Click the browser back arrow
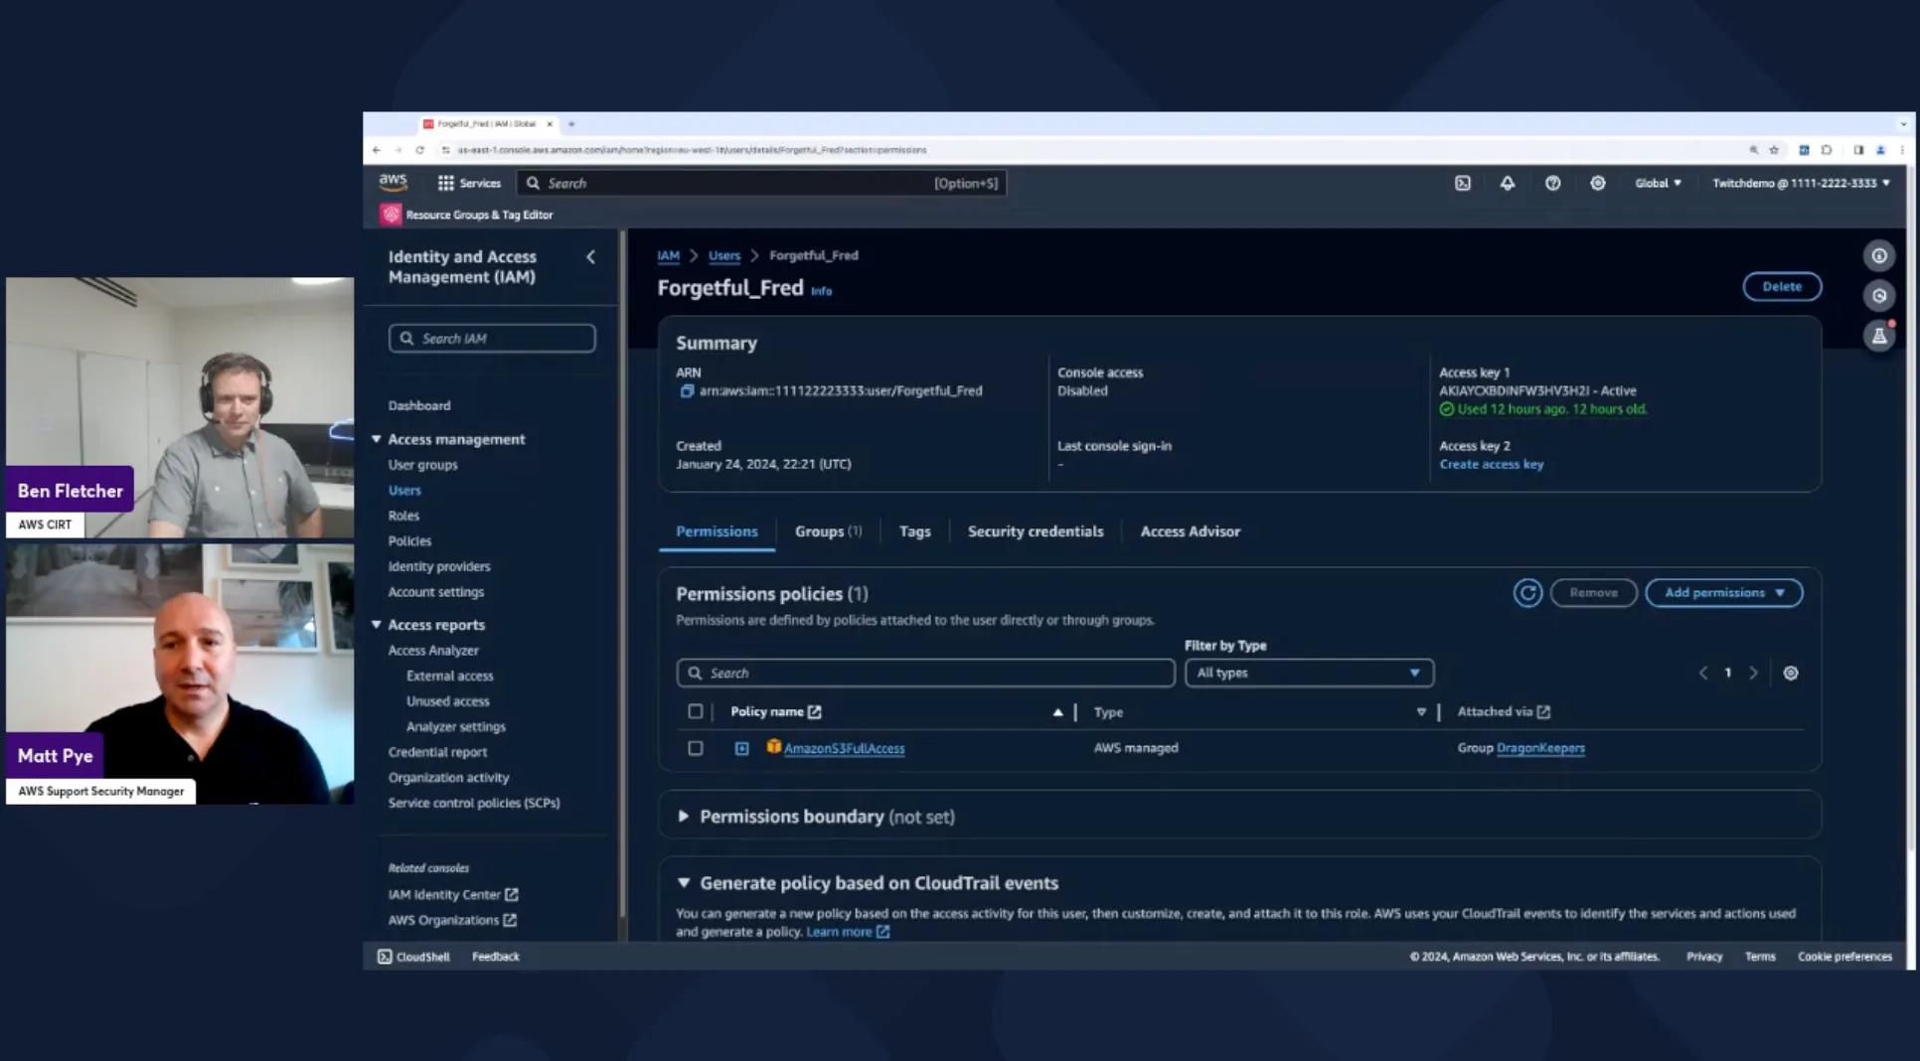The width and height of the screenshot is (1920, 1061). point(377,150)
